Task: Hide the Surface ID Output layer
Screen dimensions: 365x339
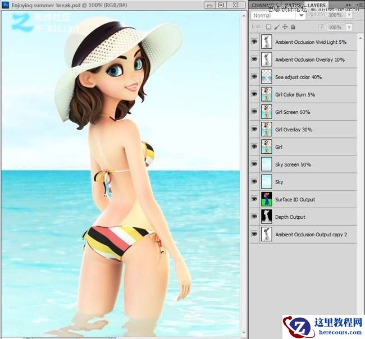Action: coord(254,199)
